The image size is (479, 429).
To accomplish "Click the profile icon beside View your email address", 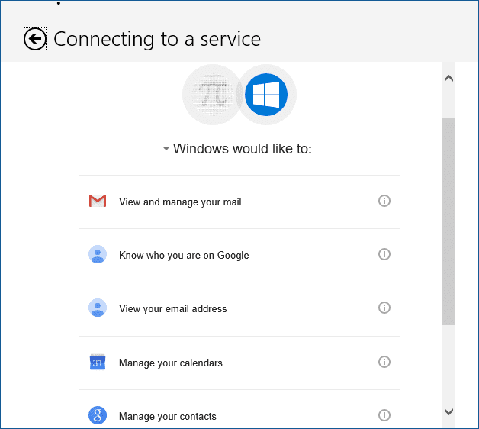I will coord(98,308).
